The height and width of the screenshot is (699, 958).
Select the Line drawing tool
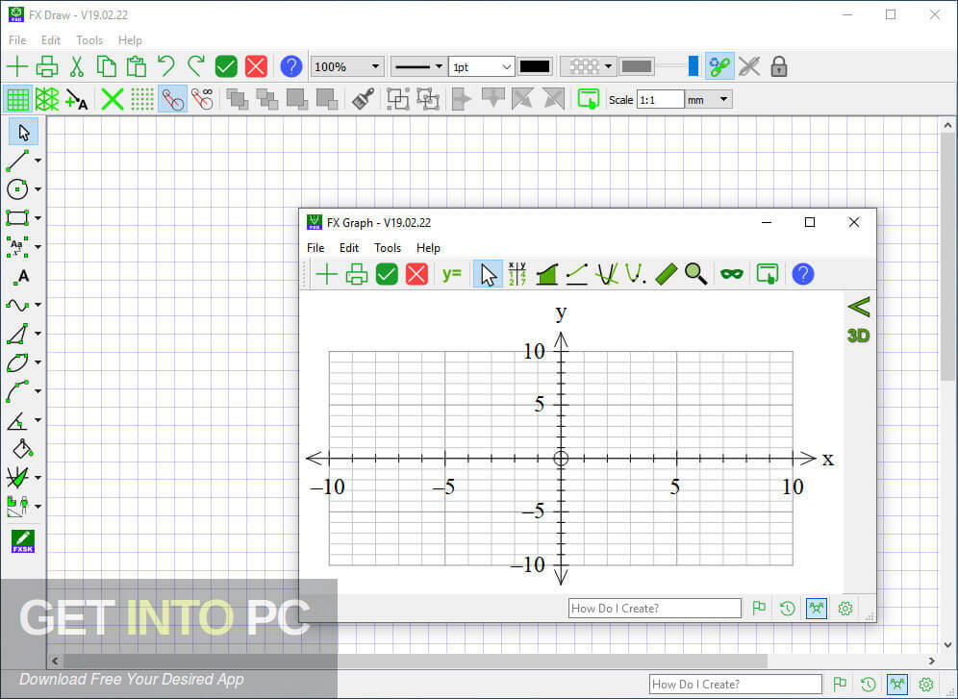tap(17, 161)
